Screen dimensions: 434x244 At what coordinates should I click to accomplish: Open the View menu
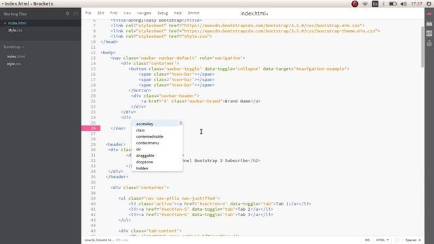click(x=127, y=13)
